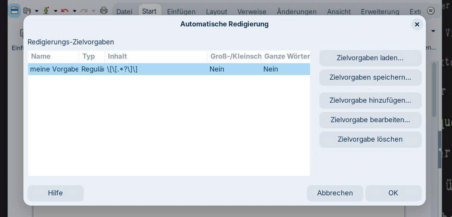Open the hamburger menu icon
Screen dimensions: 452x217
[431, 11]
